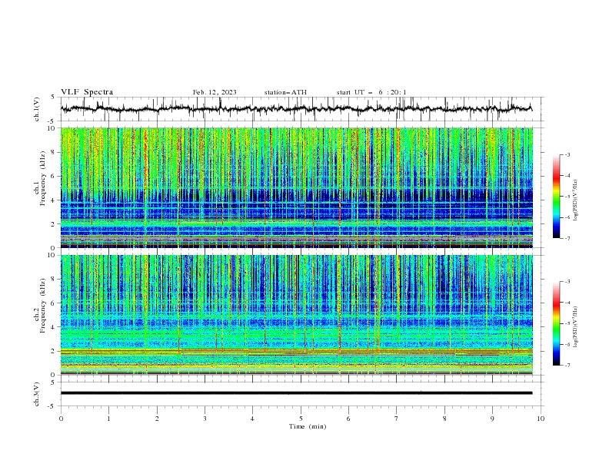
Task: Click the '8' kHz tick of ch.1 spectrogram
Action: 55,152
